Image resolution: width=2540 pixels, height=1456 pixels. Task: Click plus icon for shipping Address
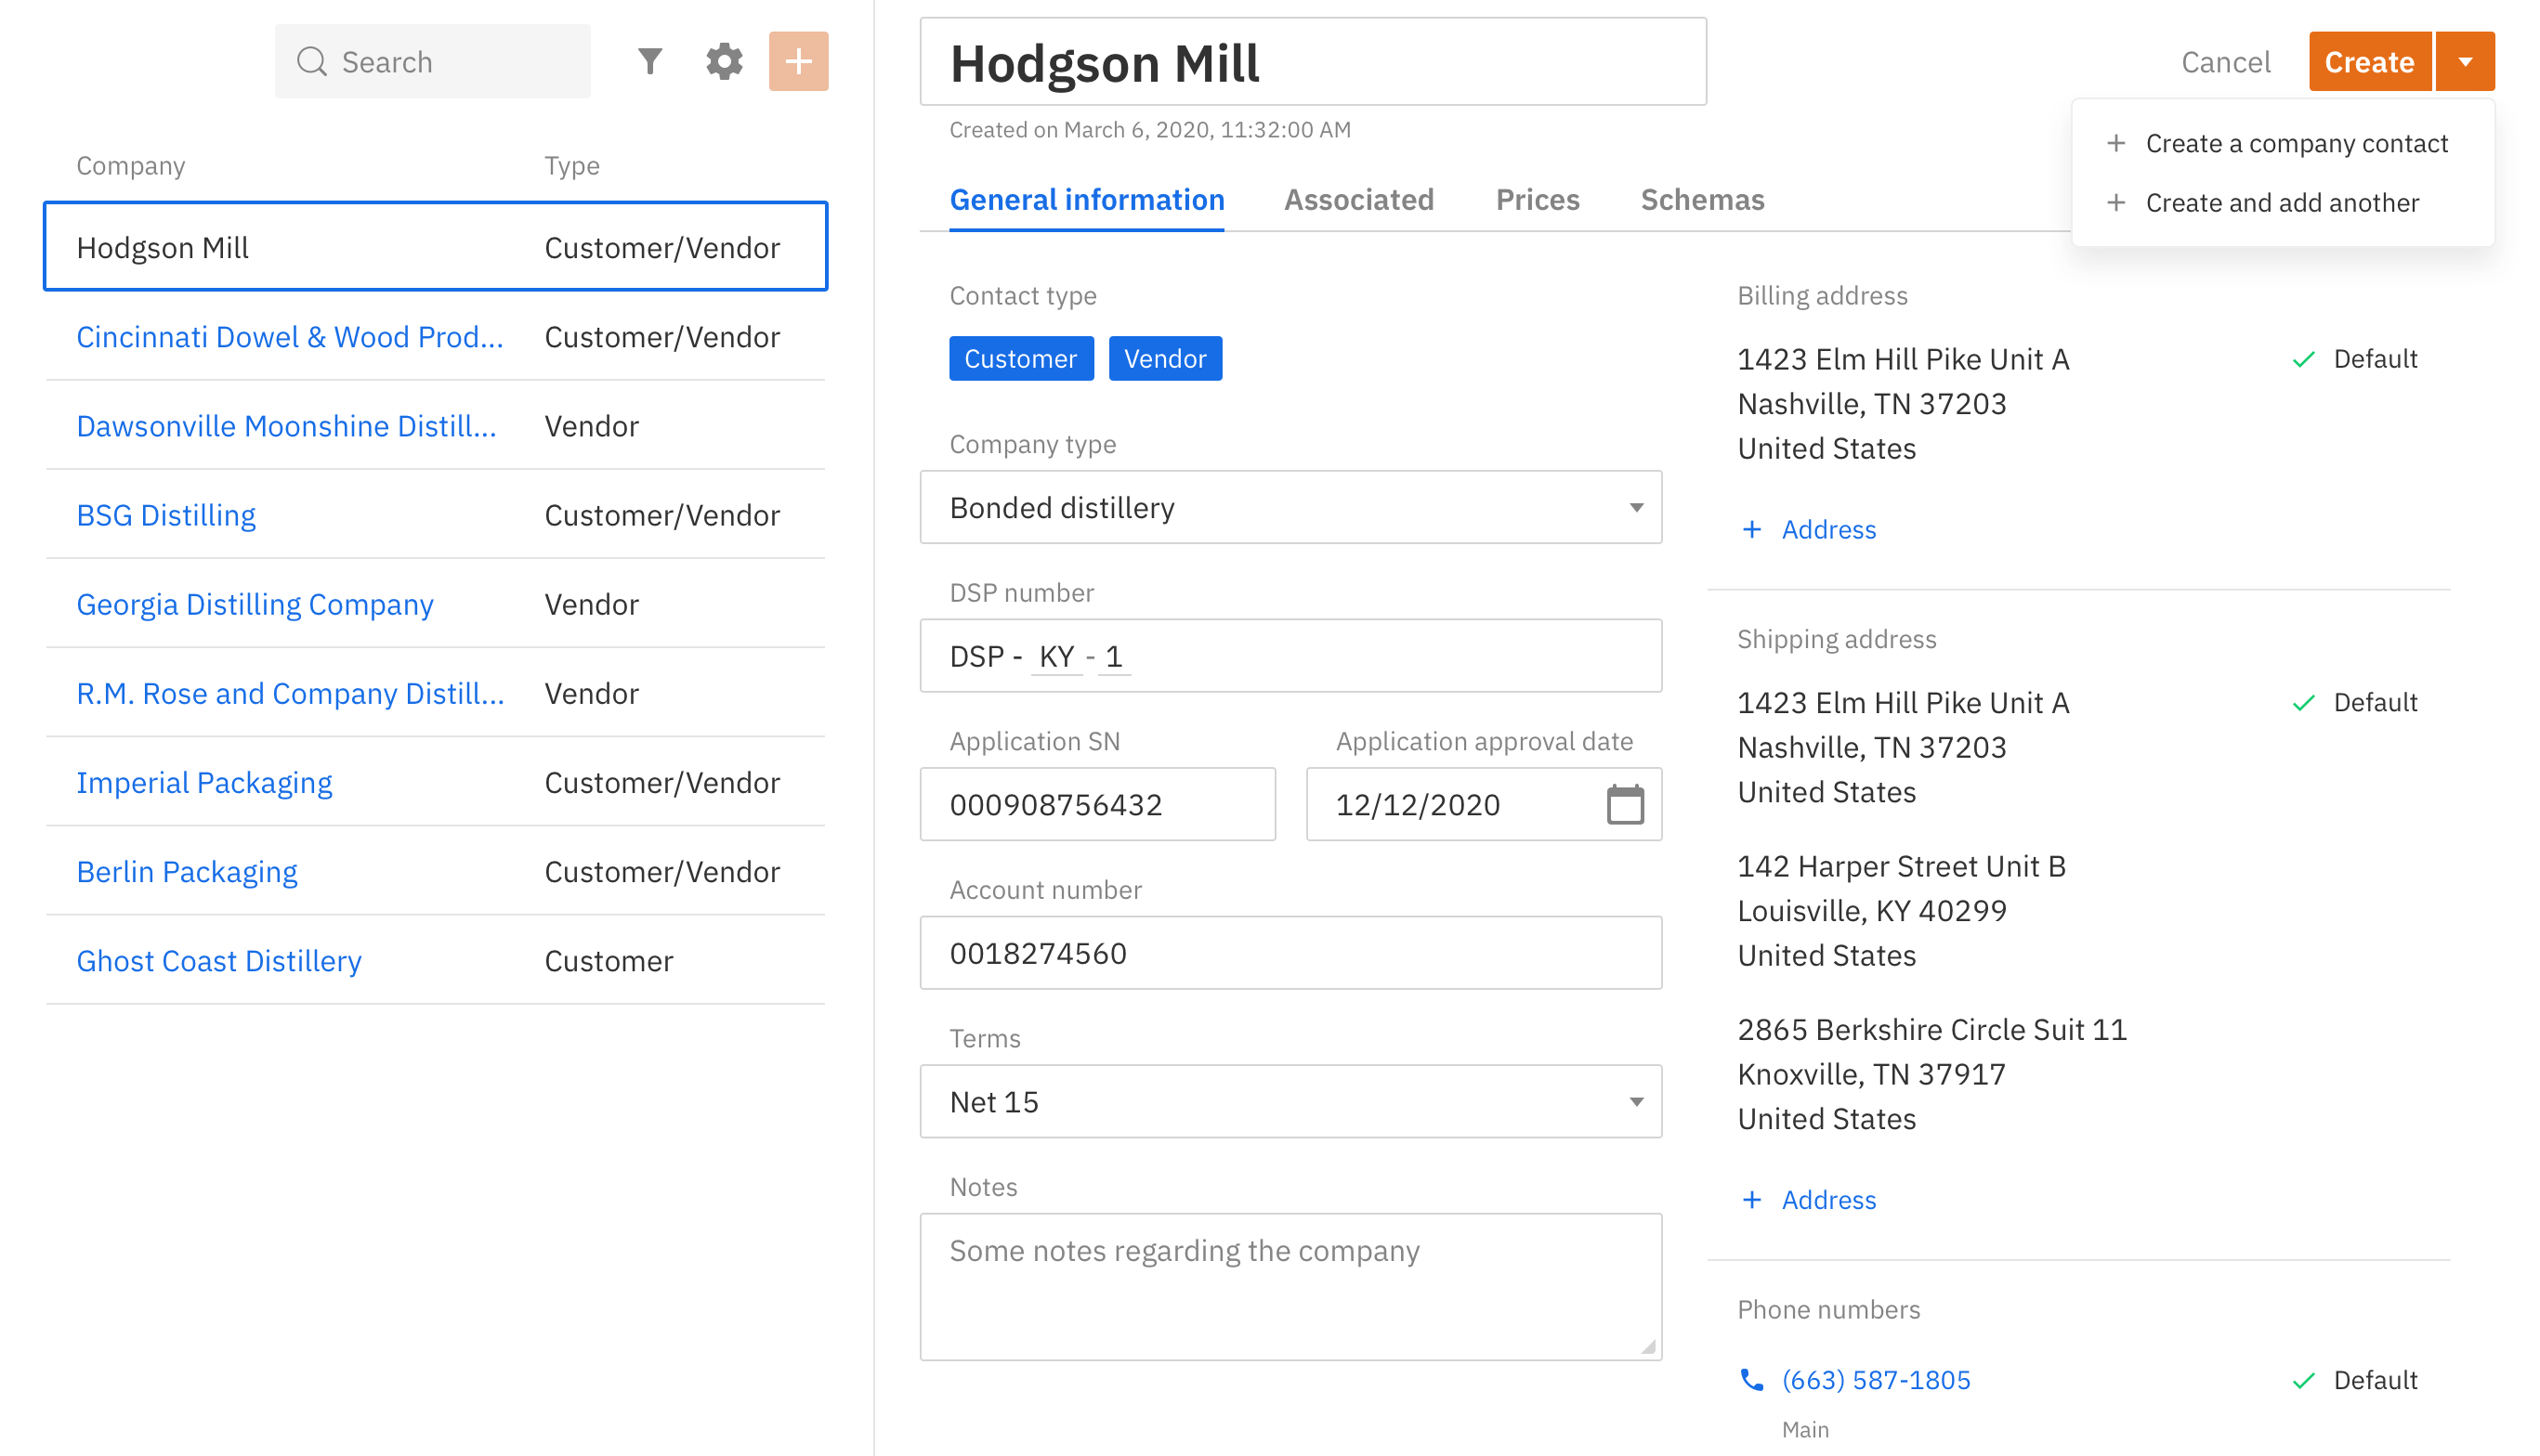[1751, 1200]
